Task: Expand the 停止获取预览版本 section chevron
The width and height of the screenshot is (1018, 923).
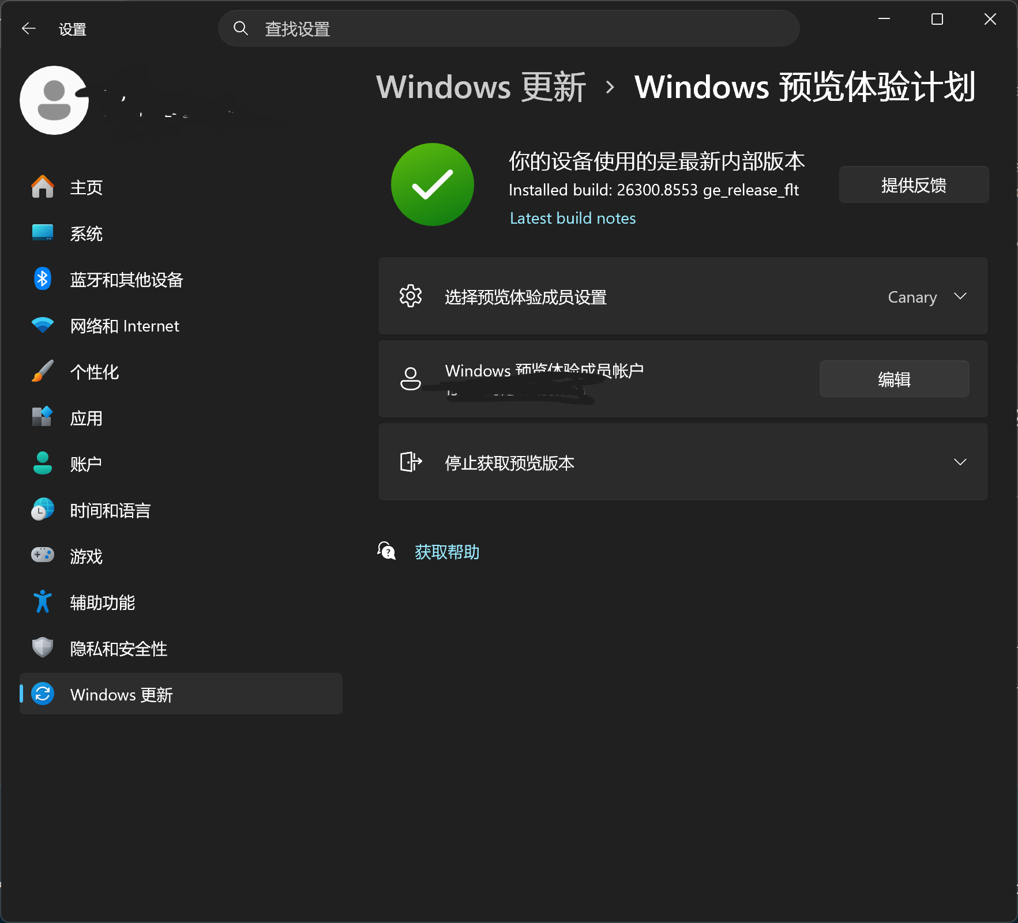Action: click(x=960, y=462)
